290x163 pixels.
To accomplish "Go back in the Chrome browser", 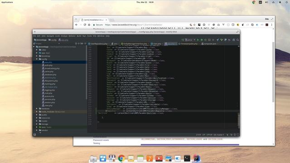I will coord(77,25).
